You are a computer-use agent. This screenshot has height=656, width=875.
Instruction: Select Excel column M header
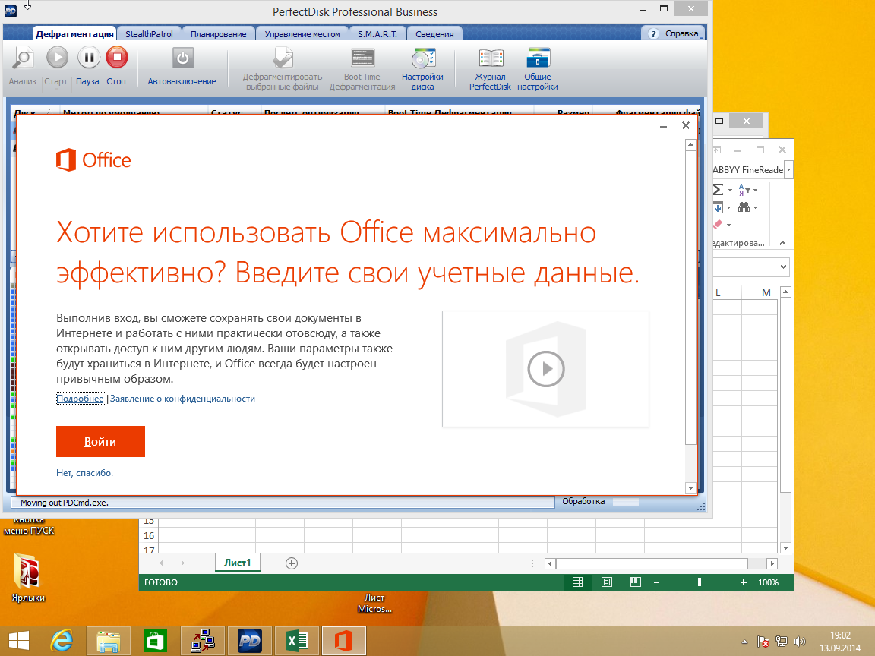pyautogui.click(x=766, y=293)
